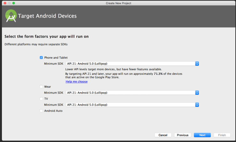Screen dimensions: 236x142
Task: Open the Phone and Tablet Minimum SDK dropdown
Action: (132, 64)
